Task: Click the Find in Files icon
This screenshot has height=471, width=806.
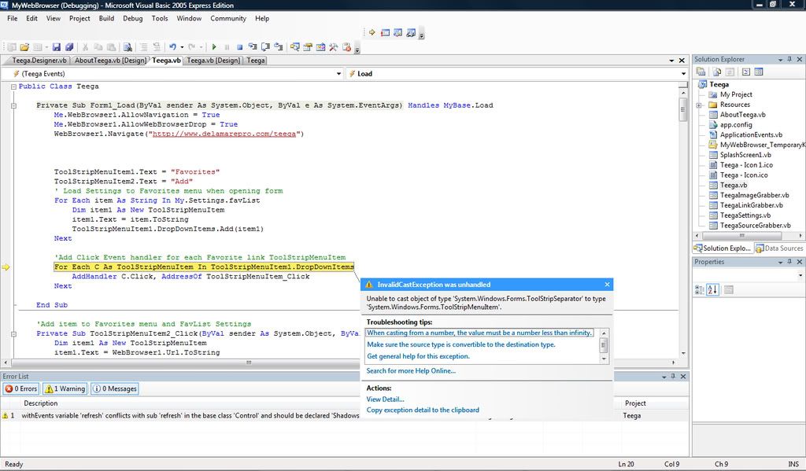Action: pyautogui.click(x=128, y=47)
